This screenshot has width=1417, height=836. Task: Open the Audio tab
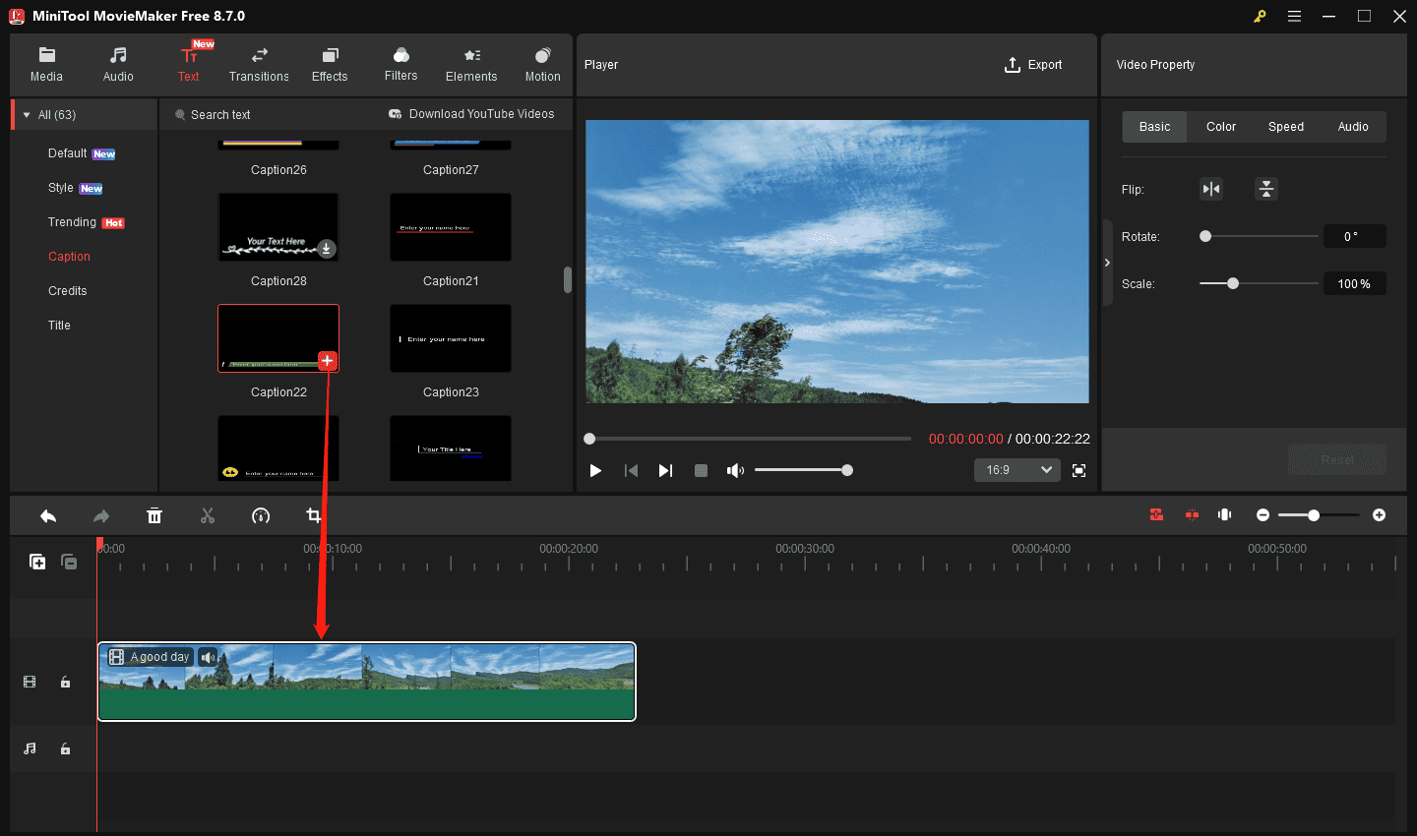coord(118,65)
